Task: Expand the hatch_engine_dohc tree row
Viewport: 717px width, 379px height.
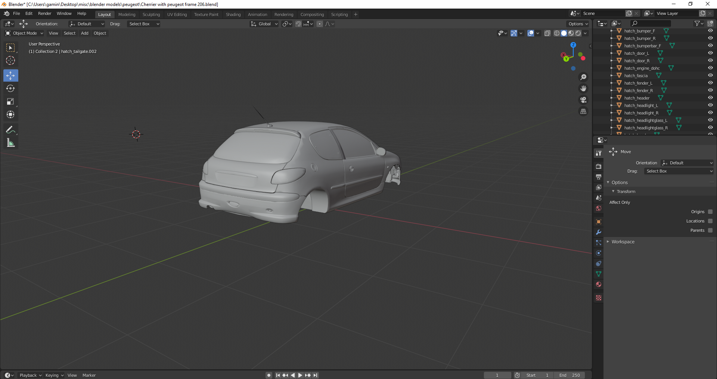Action: point(612,68)
